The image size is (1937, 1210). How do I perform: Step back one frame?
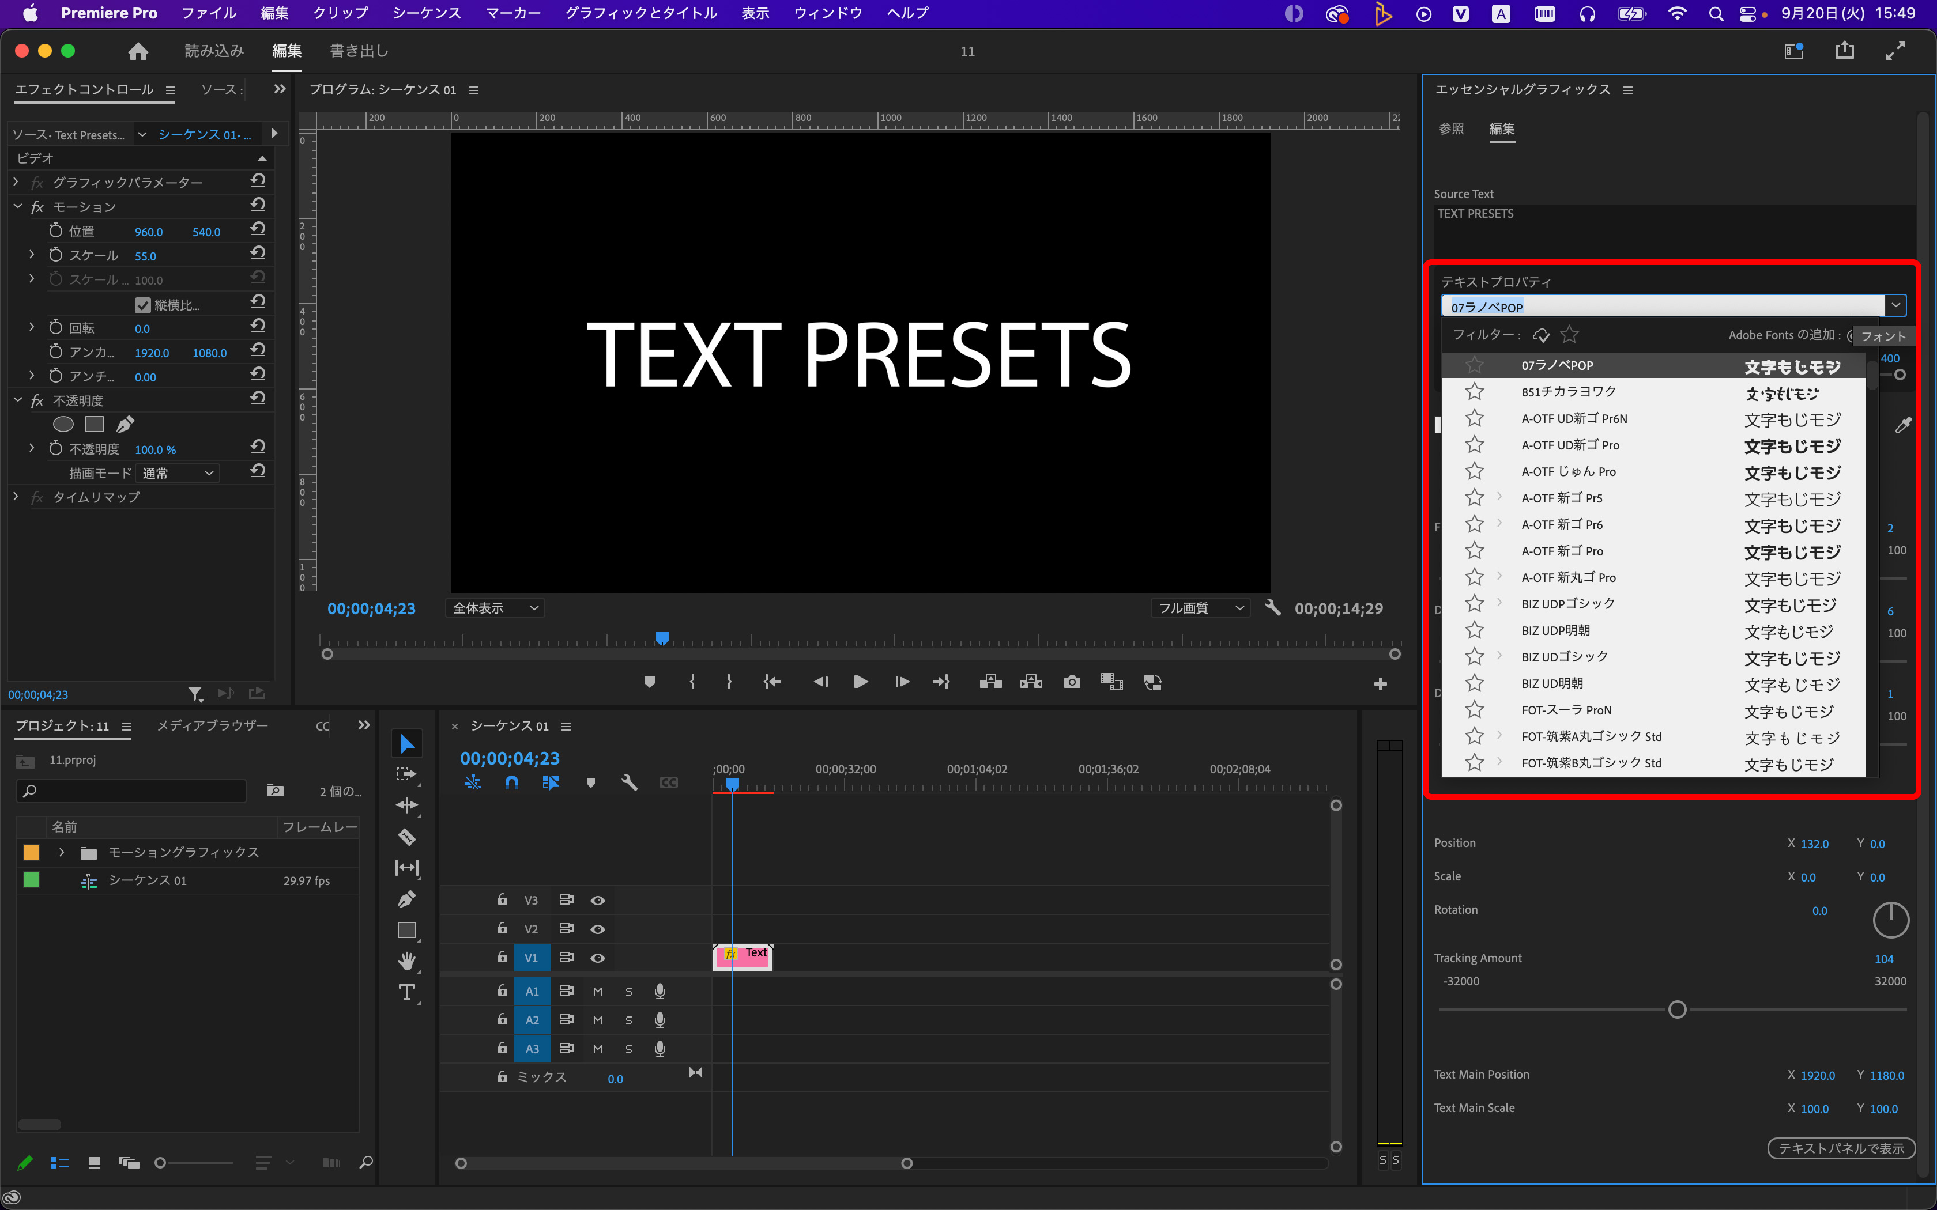tap(820, 682)
